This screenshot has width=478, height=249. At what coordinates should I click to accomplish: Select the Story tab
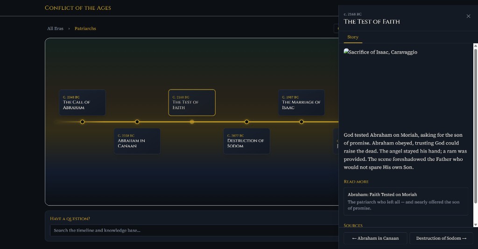click(x=353, y=37)
